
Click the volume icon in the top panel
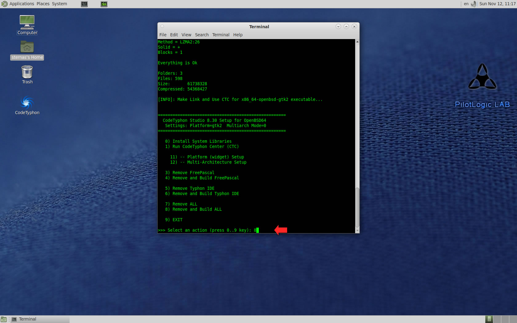(473, 4)
